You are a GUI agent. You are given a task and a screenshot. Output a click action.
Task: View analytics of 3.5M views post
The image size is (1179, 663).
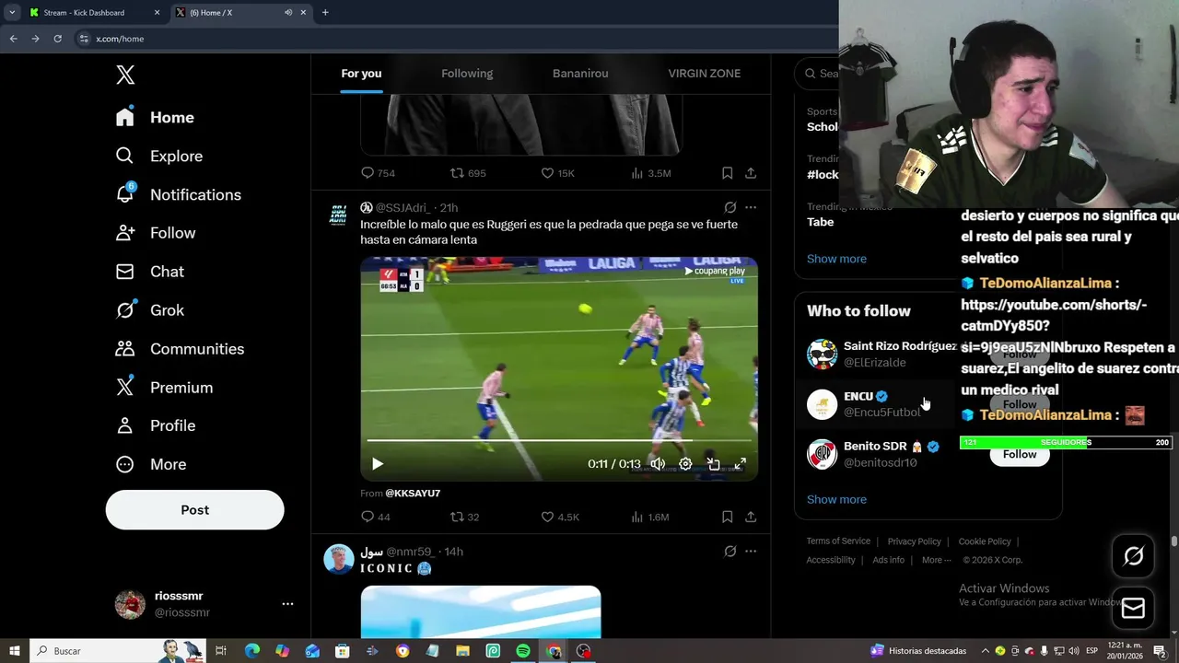click(650, 173)
